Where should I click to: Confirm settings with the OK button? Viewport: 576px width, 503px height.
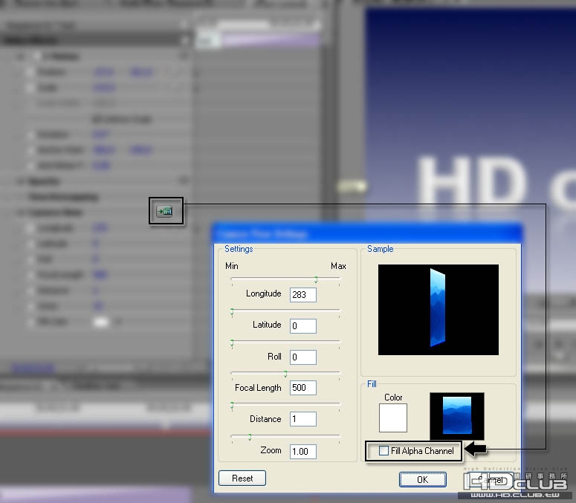[x=422, y=479]
